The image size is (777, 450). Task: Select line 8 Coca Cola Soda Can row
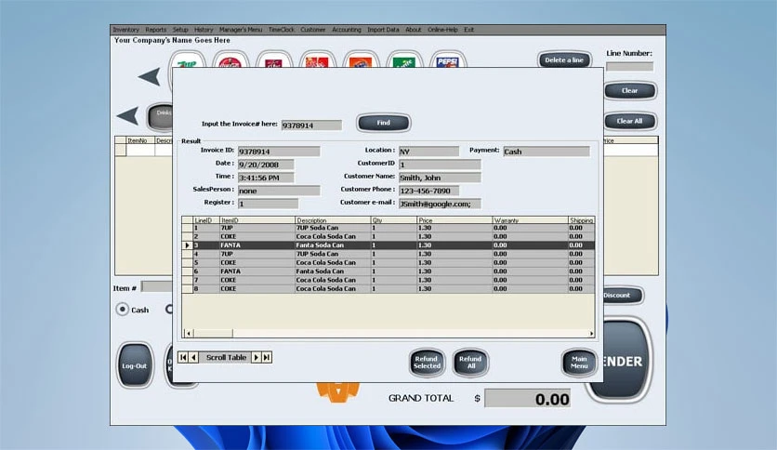[388, 288]
